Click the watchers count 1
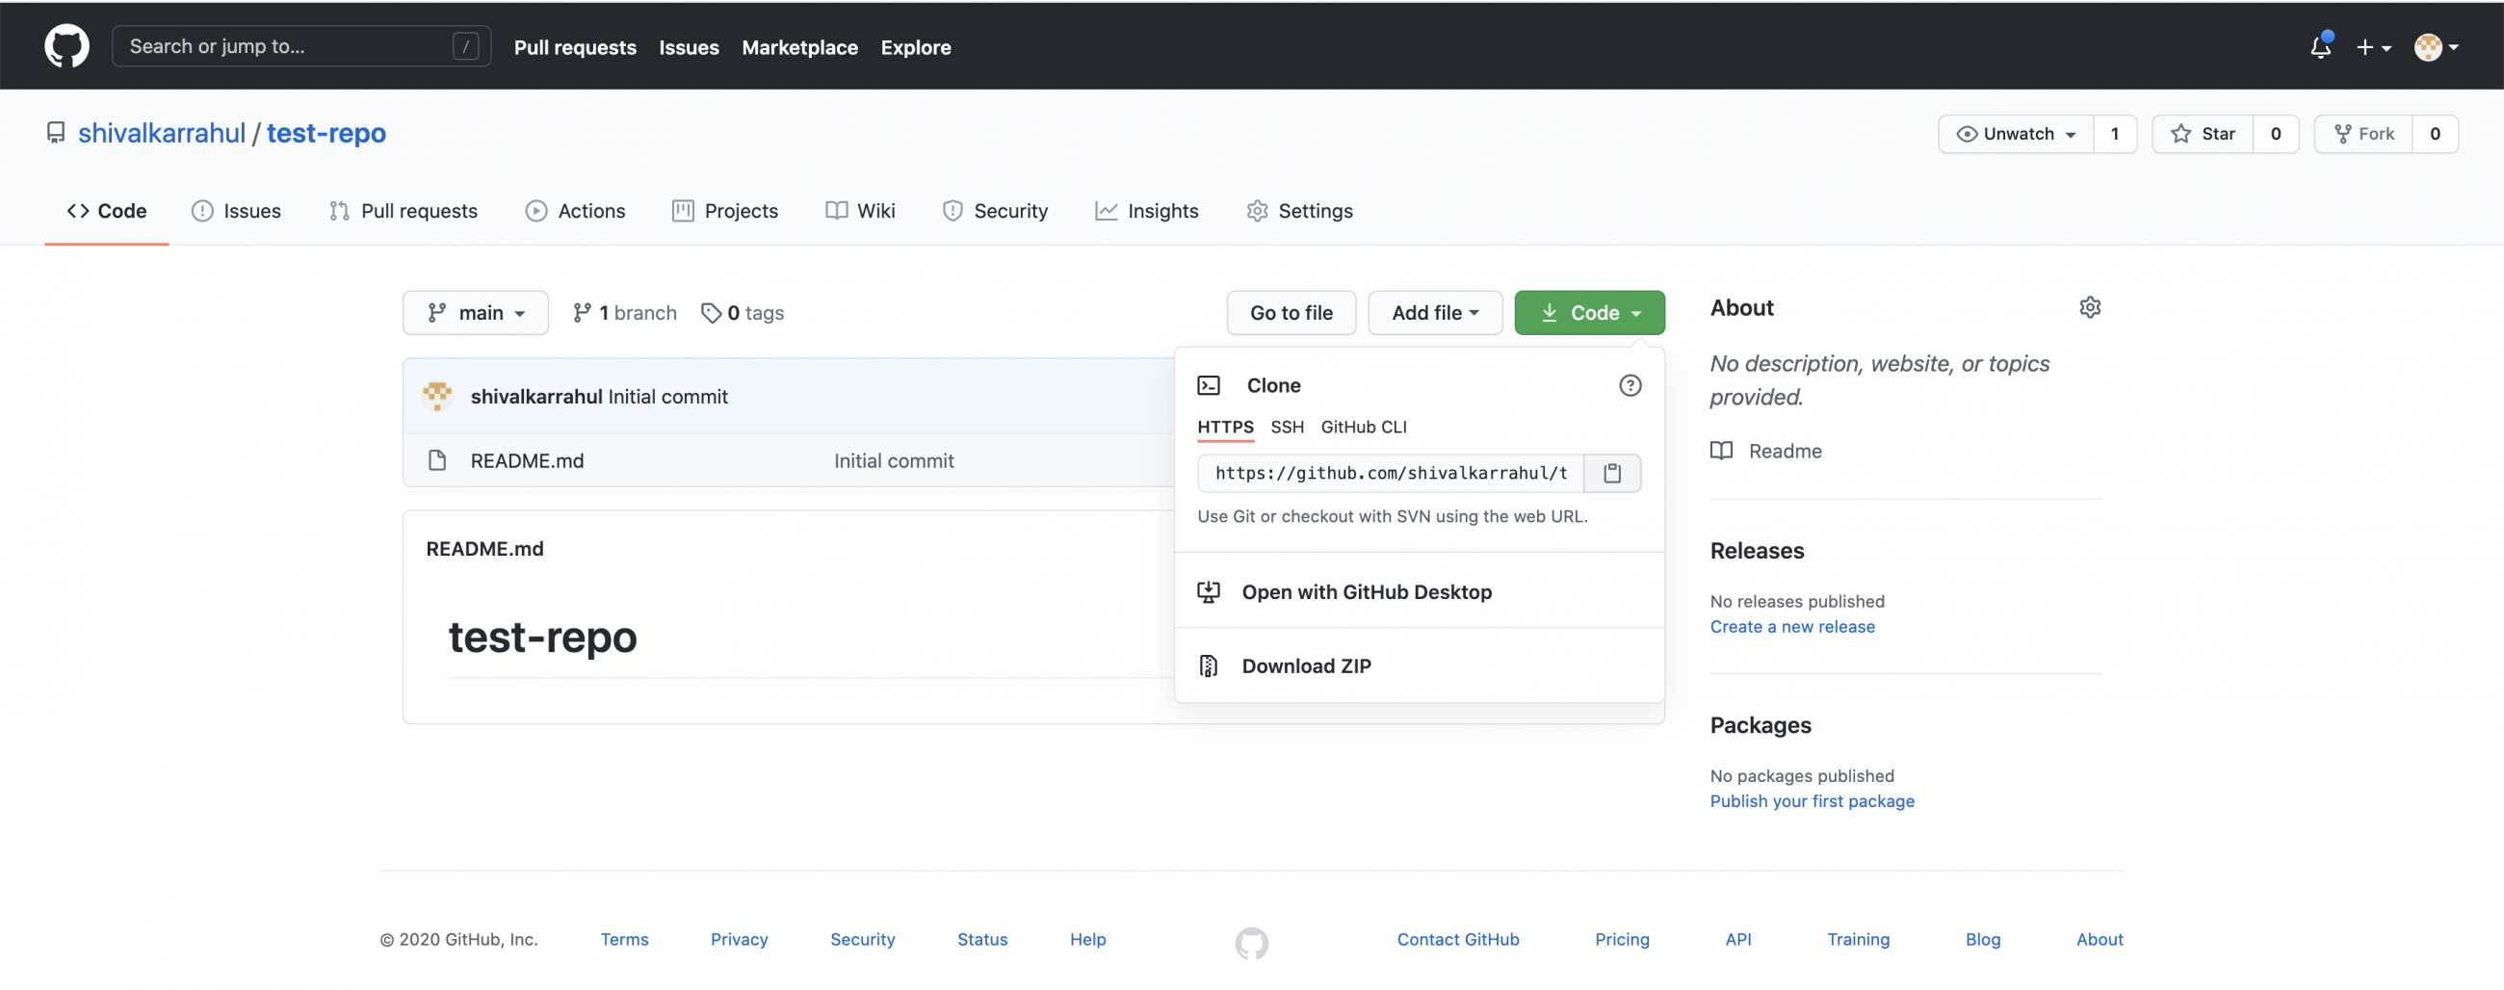Image resolution: width=2504 pixels, height=990 pixels. click(x=2115, y=134)
